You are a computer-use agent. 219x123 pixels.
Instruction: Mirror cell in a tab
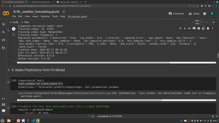click(203, 28)
